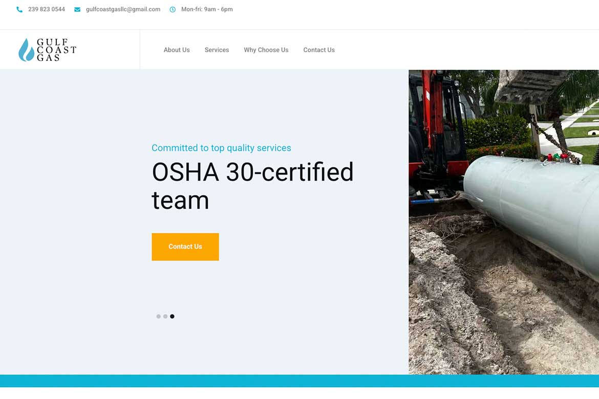Click the Committed to top quality services tagline

[x=221, y=148]
